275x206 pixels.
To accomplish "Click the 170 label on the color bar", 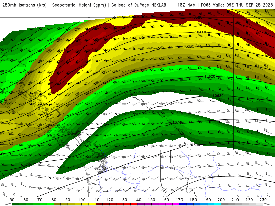I will coord(179,200).
